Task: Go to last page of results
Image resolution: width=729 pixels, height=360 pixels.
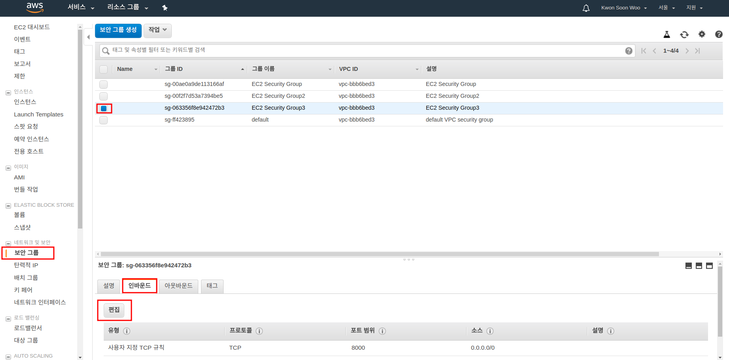Action: (697, 51)
